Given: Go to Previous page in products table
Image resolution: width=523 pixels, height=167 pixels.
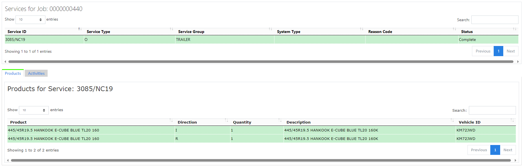Looking at the screenshot, I should click(479, 150).
